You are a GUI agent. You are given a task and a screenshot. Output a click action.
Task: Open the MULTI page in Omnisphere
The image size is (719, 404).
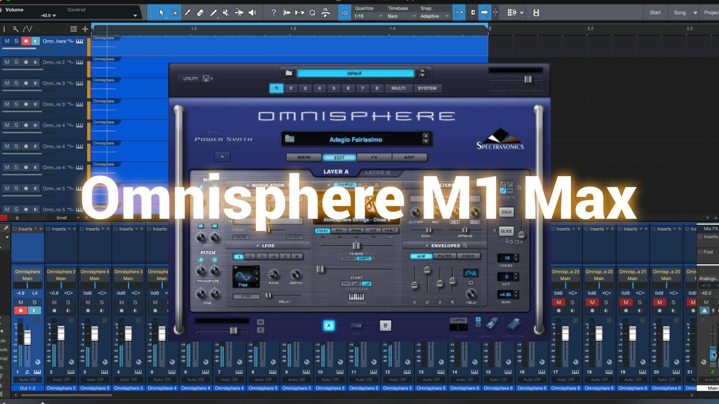click(x=398, y=88)
